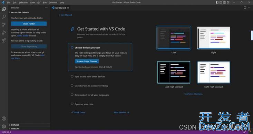Image resolution: width=253 pixels, height=134 pixels.
Task: Select the Dark High Contrast theme thumbnail
Action: [174, 72]
